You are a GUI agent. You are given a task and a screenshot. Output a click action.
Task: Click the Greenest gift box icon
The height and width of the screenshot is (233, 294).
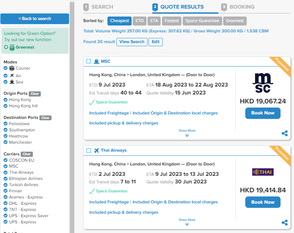[x=12, y=48]
